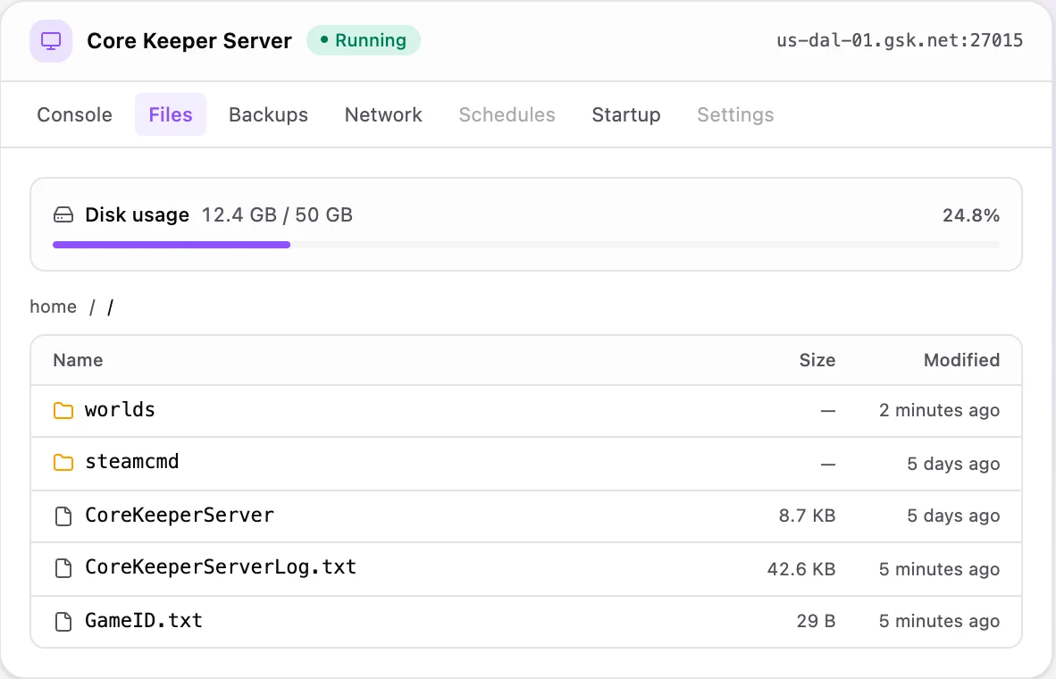Click the GameID.txt file icon
The width and height of the screenshot is (1056, 679).
click(x=63, y=621)
